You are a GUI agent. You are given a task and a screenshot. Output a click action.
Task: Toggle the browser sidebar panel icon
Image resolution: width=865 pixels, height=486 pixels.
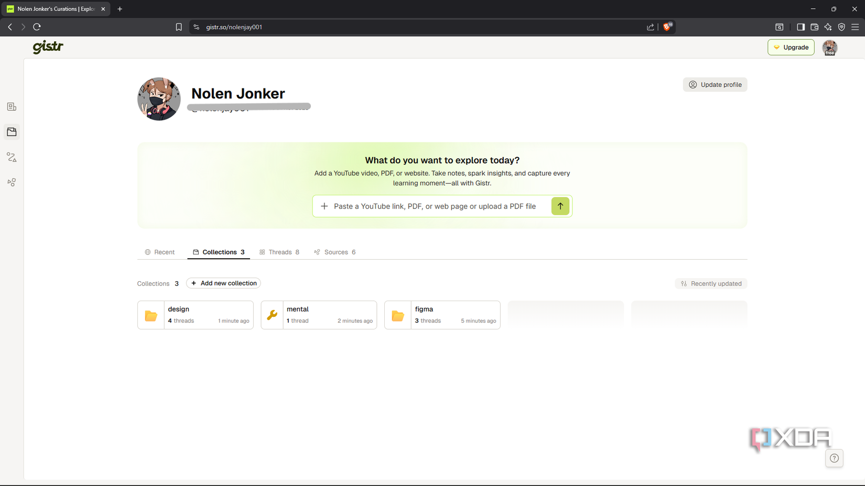(801, 27)
